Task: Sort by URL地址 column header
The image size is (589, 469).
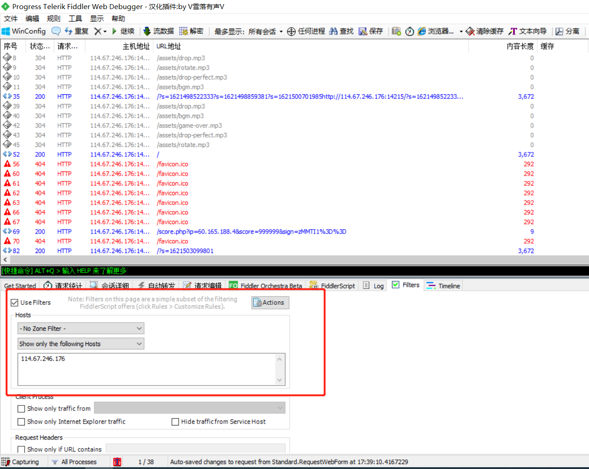Action: [310, 46]
